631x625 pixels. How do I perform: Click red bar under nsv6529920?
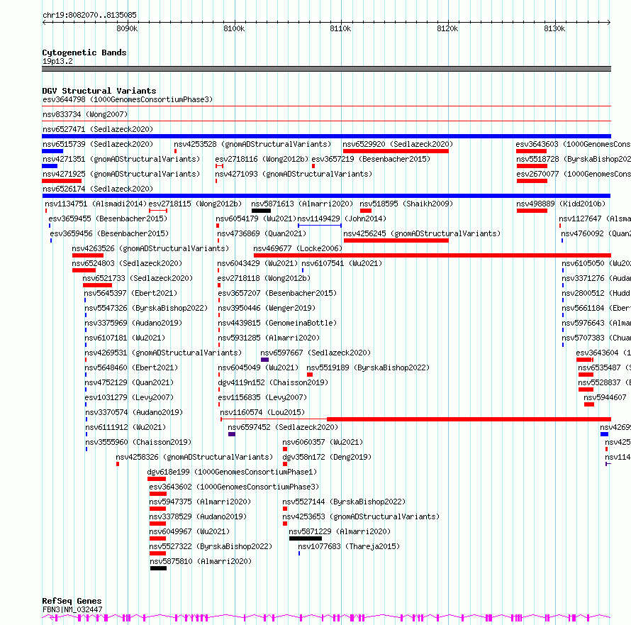396,151
